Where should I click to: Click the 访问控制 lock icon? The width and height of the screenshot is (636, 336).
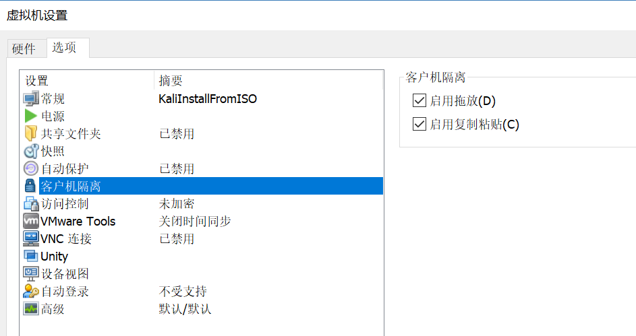coord(31,204)
